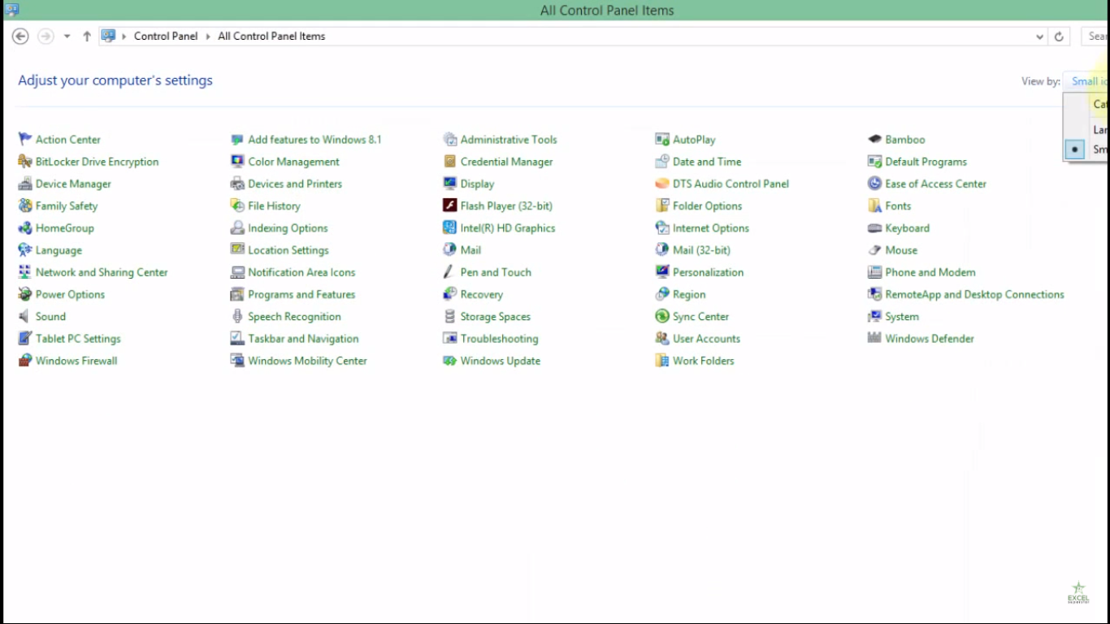This screenshot has width=1110, height=624.
Task: Open the User Accounts icon
Action: click(x=662, y=339)
